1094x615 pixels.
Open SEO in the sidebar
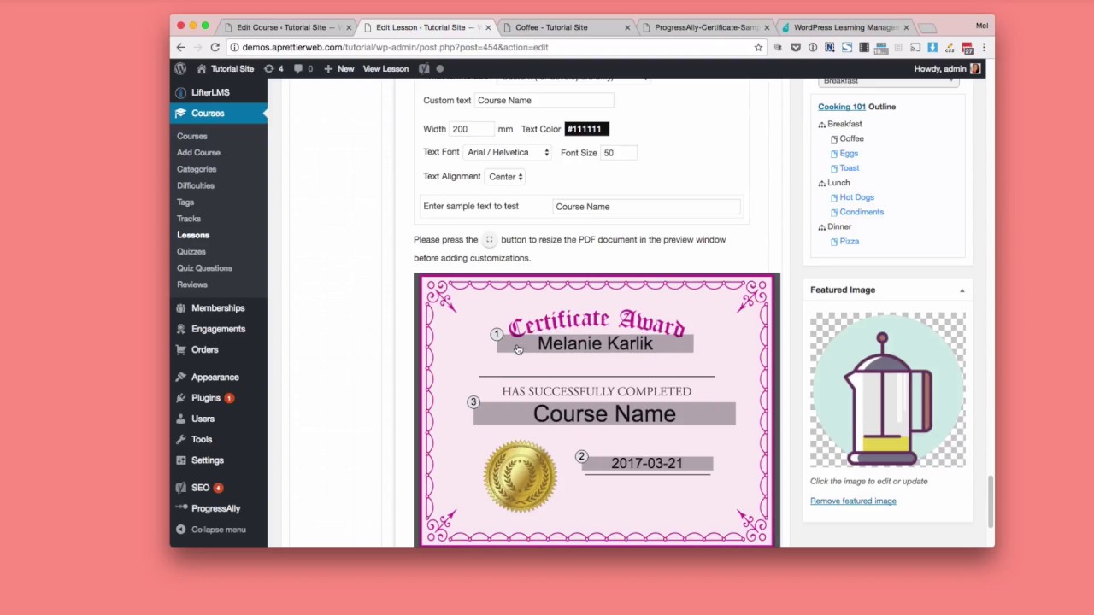click(x=201, y=488)
